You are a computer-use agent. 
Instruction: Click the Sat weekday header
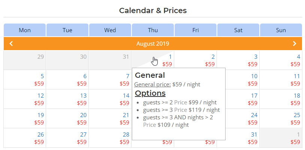238,30
